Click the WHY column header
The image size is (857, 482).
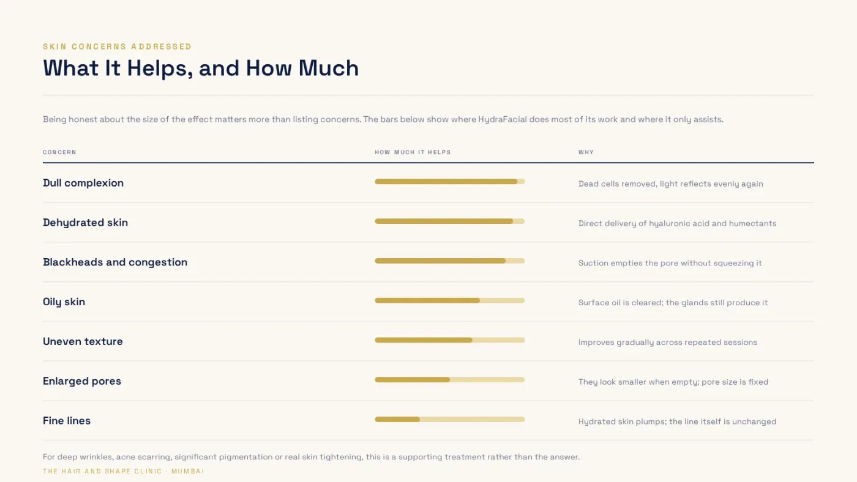pos(586,152)
